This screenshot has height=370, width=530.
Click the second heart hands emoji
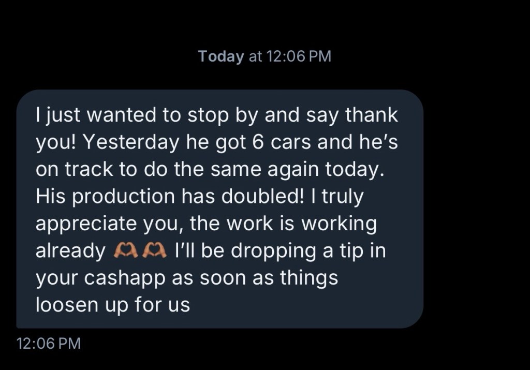(154, 251)
